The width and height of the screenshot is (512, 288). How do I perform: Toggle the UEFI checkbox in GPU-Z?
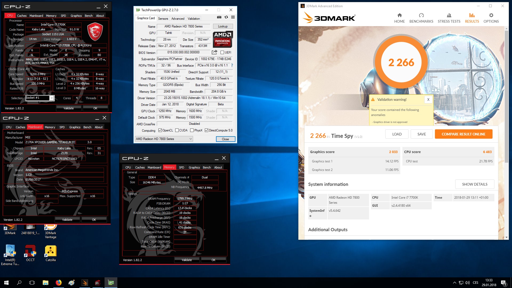[x=222, y=53]
